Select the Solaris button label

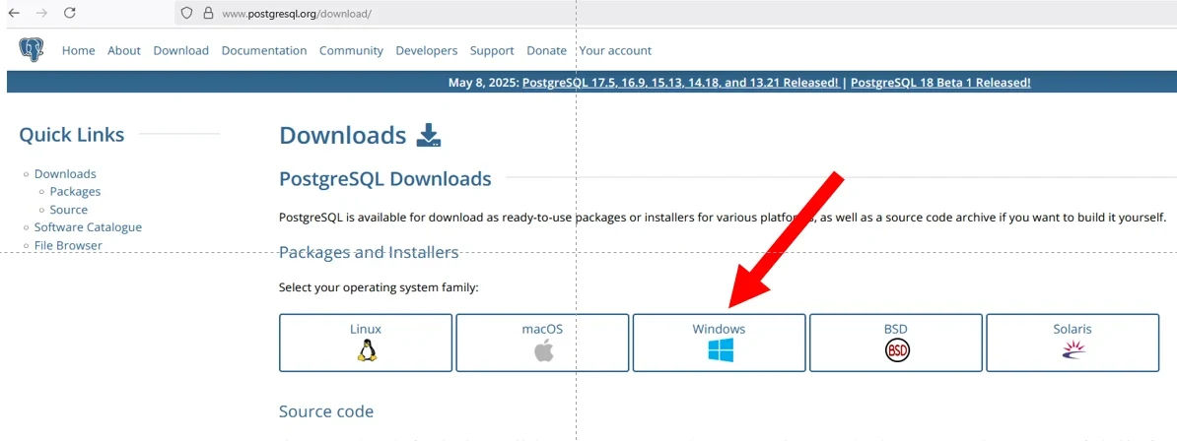[x=1073, y=329]
